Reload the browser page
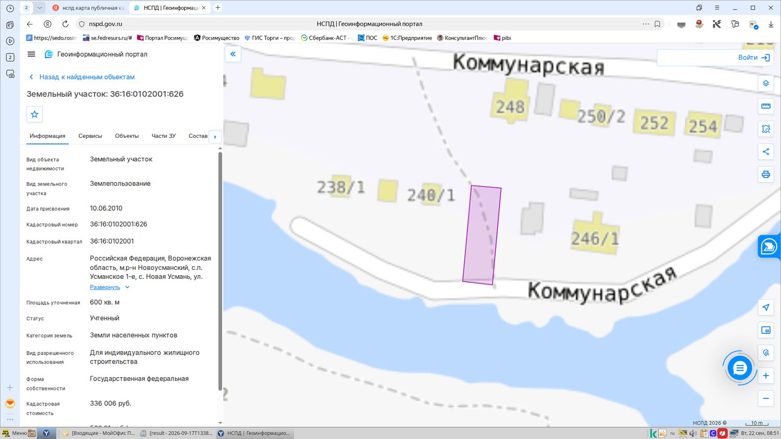This screenshot has width=781, height=439. [65, 24]
